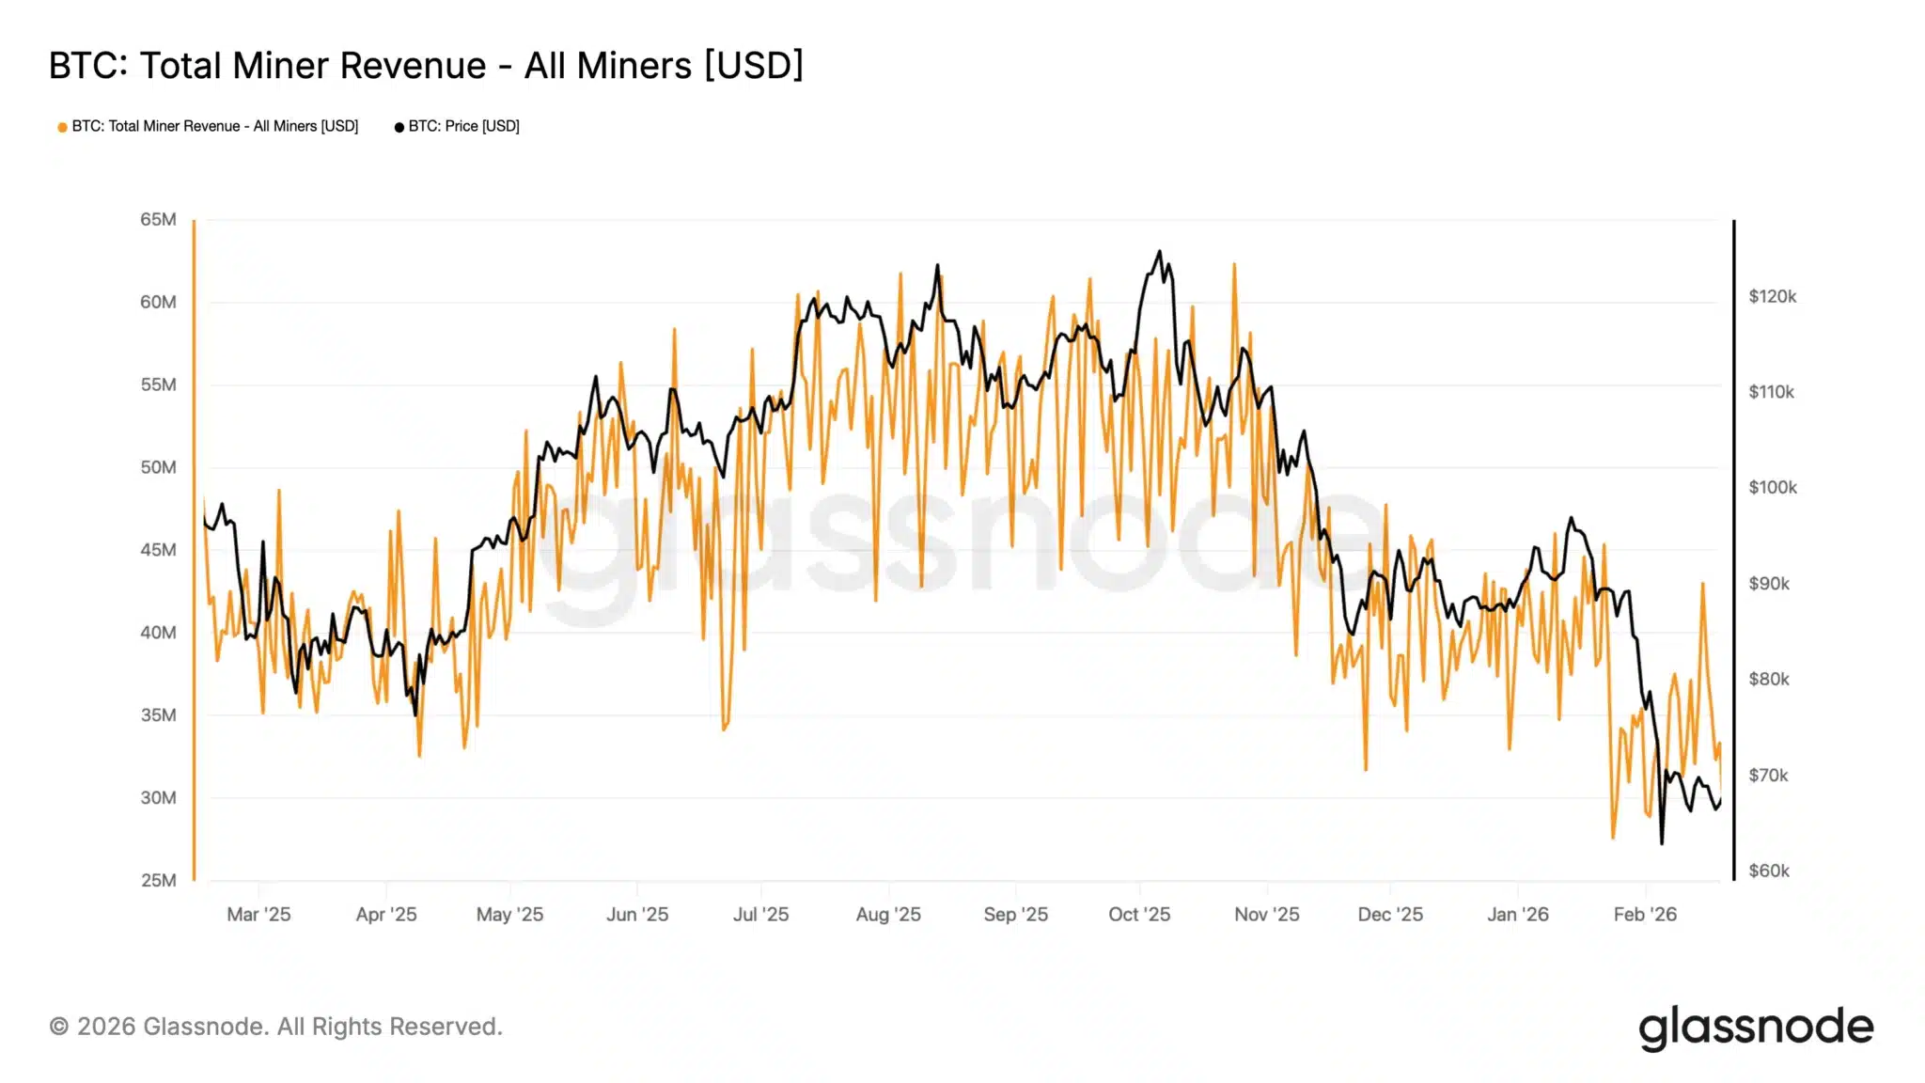Click the $60k right axis label

tap(1769, 871)
